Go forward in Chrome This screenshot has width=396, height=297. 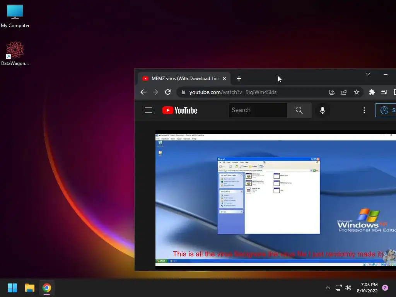155,92
